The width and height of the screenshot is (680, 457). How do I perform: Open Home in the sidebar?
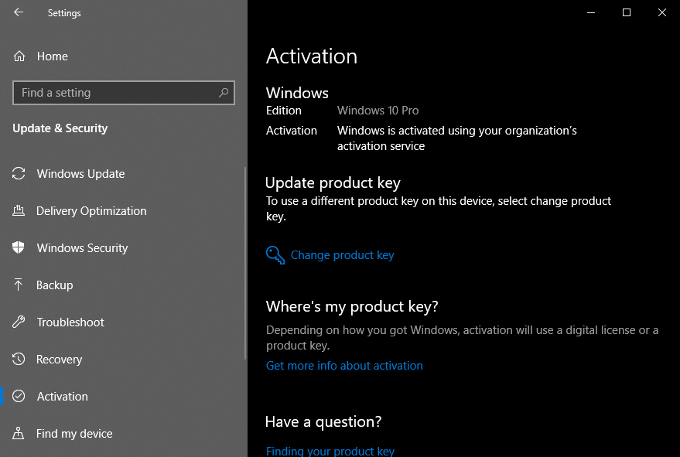124,56
